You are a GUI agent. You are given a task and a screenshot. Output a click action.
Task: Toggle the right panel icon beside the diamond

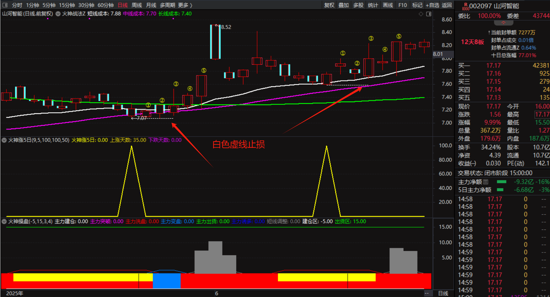(429, 14)
